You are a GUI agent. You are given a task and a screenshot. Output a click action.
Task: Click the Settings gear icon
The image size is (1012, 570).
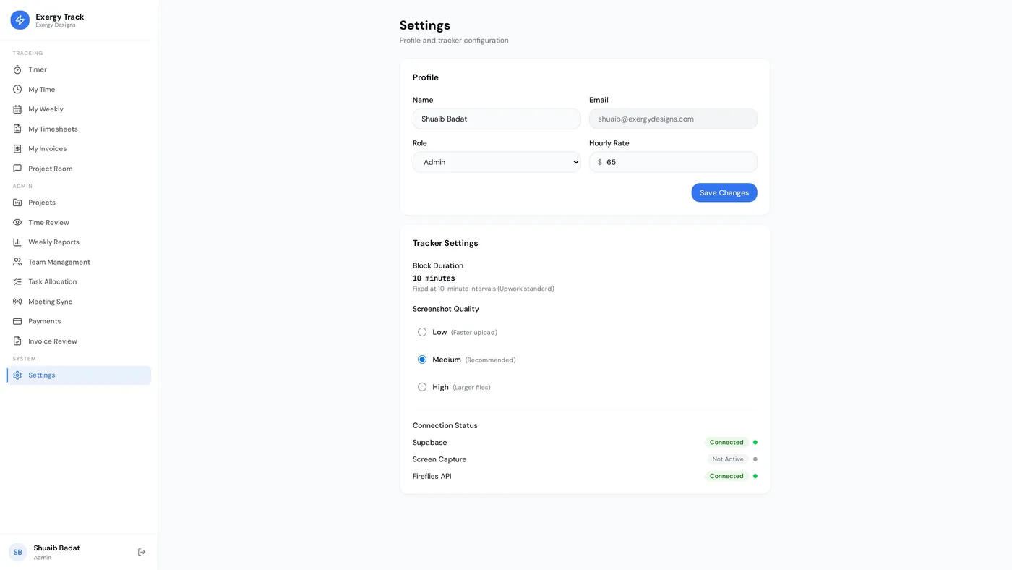point(17,375)
